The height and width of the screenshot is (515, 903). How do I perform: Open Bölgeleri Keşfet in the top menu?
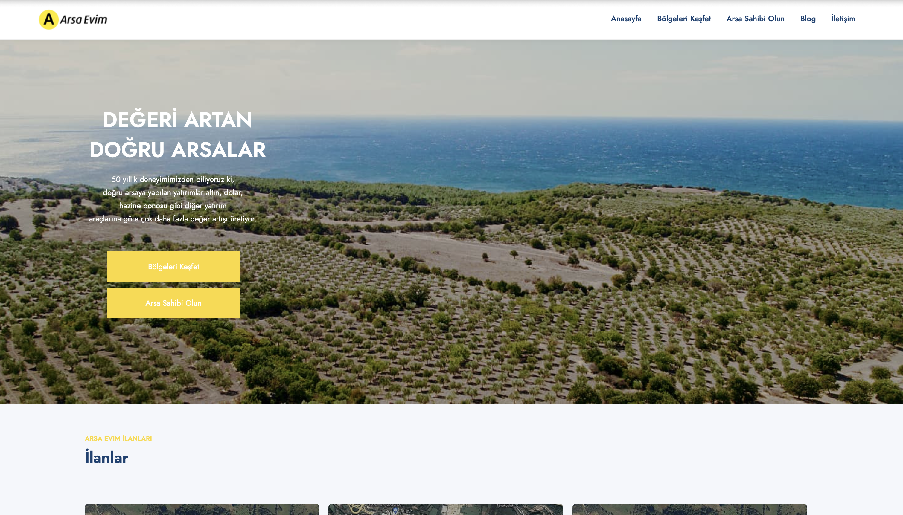(684, 19)
